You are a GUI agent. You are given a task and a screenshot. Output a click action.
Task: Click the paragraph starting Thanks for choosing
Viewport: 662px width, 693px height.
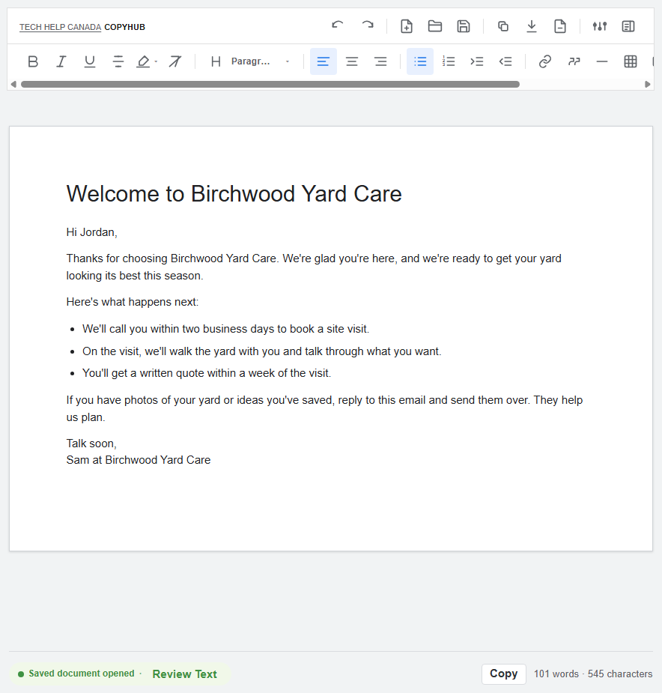(314, 267)
